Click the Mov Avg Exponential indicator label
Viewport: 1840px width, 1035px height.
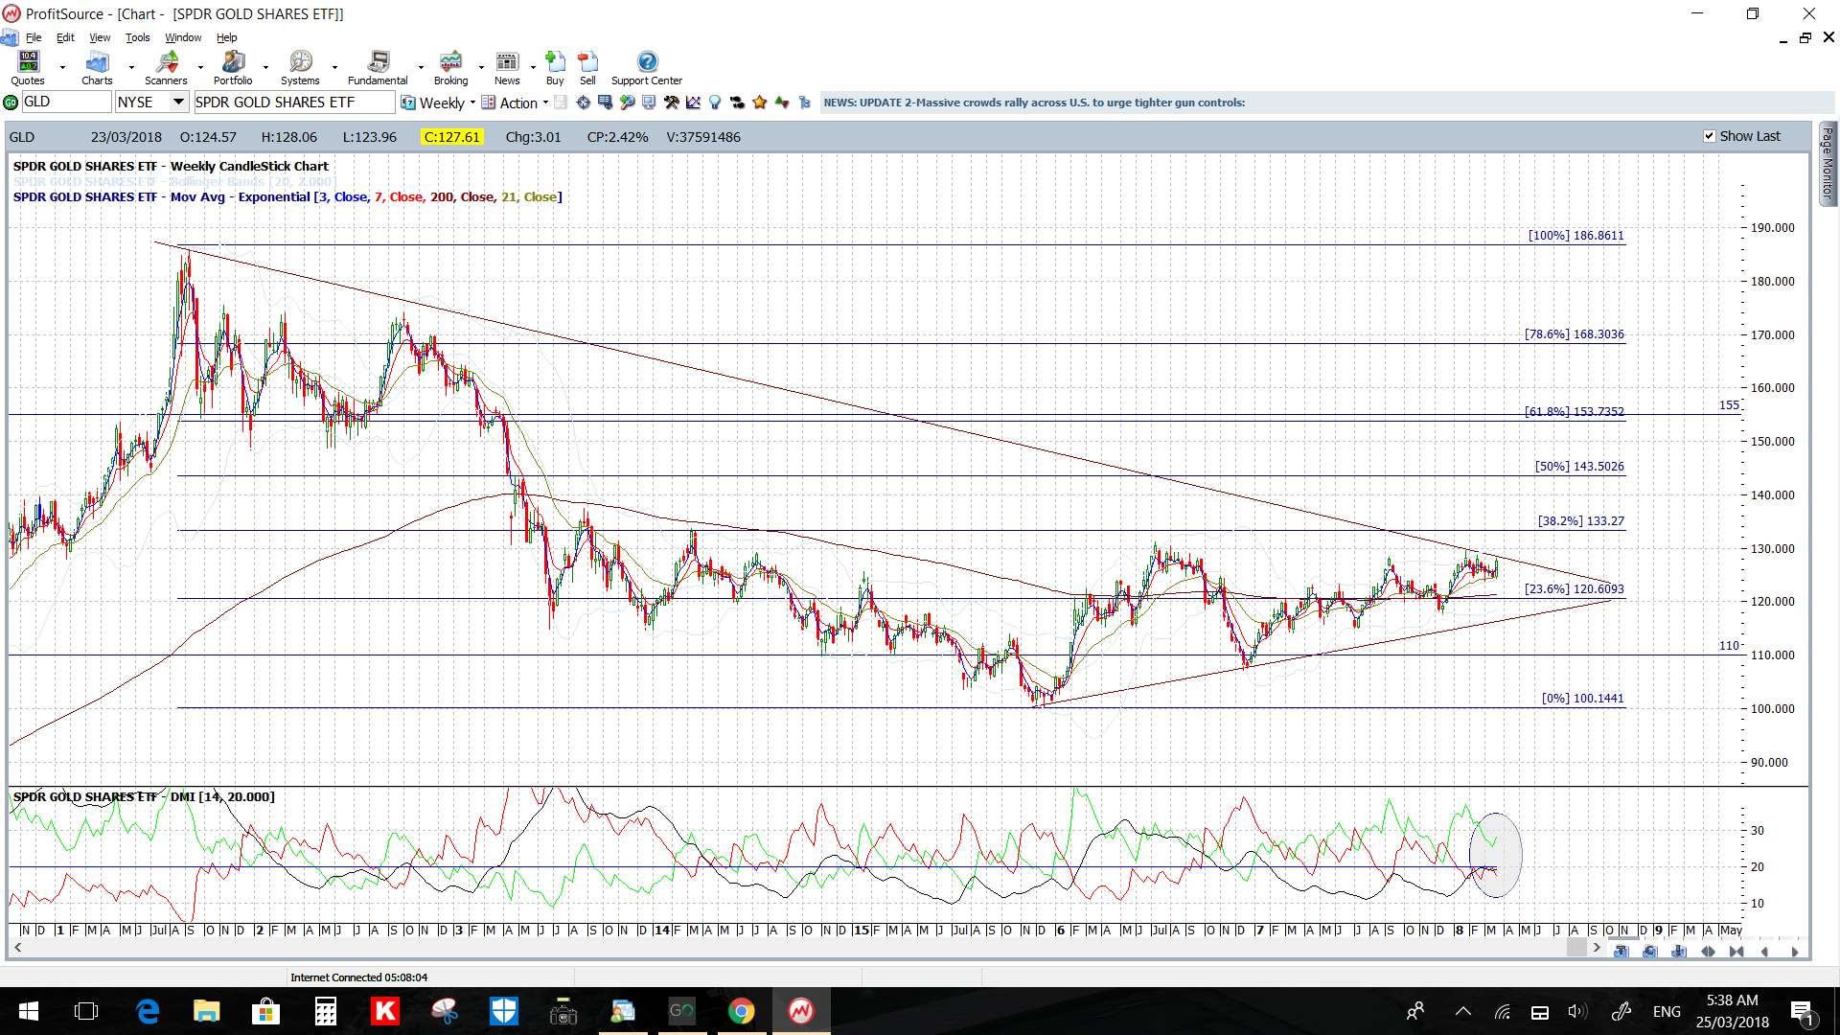point(287,196)
